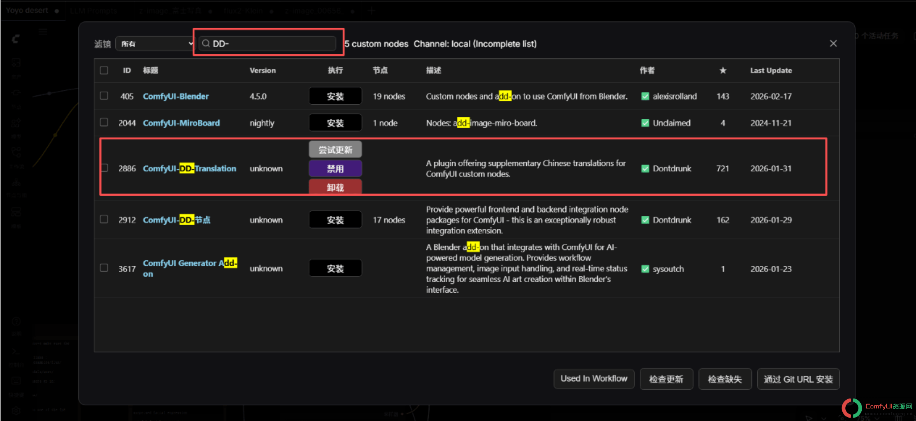Open the ComfyUI-DD-Translation link
916x421 pixels.
pyautogui.click(x=189, y=168)
